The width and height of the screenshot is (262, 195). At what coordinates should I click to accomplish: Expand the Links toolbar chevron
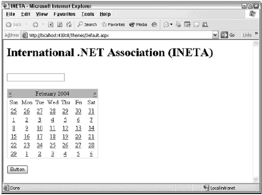[256, 33]
